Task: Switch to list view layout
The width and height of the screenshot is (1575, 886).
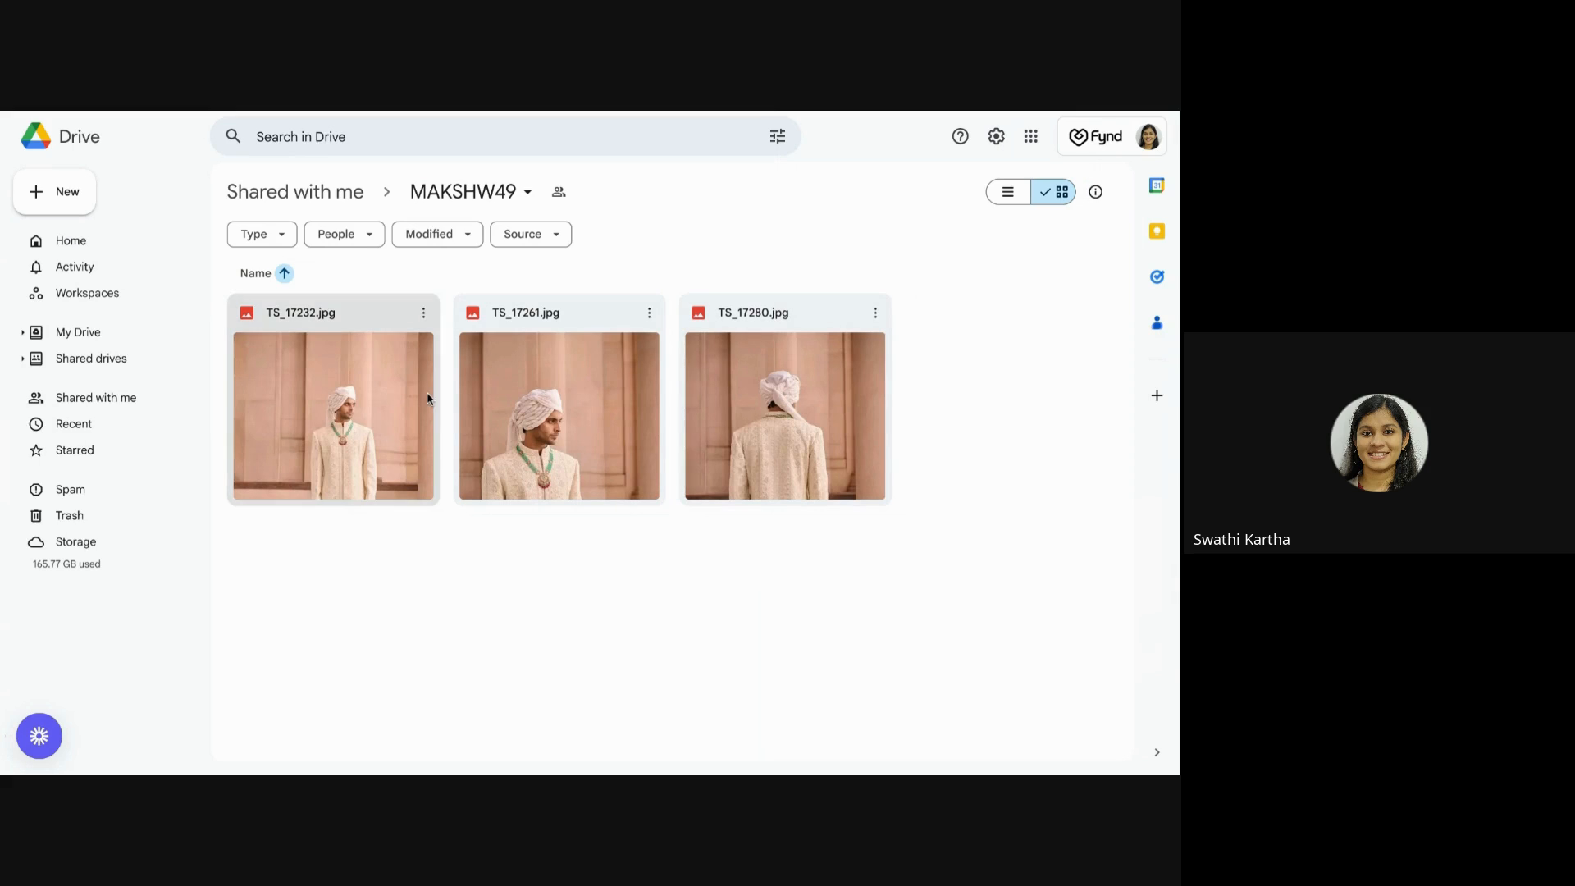Action: (x=1007, y=191)
